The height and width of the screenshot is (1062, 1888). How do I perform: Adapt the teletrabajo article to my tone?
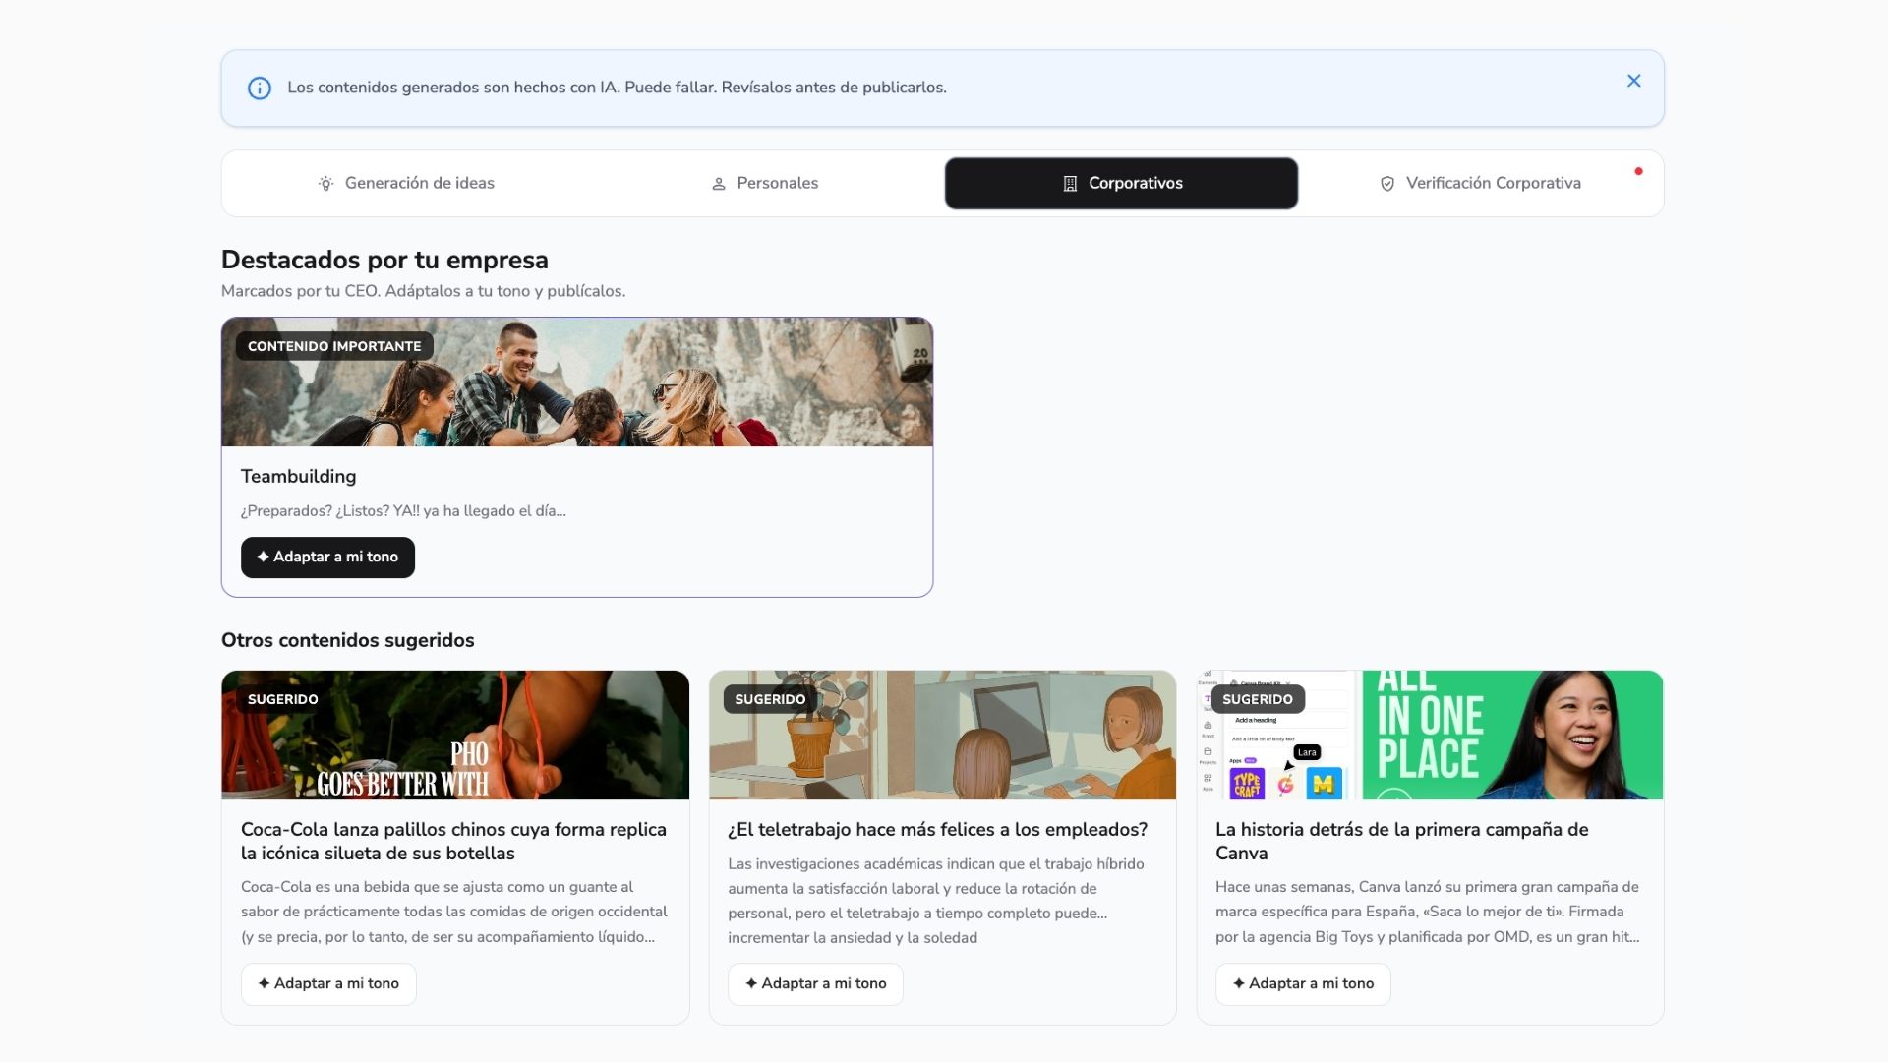pyautogui.click(x=815, y=983)
